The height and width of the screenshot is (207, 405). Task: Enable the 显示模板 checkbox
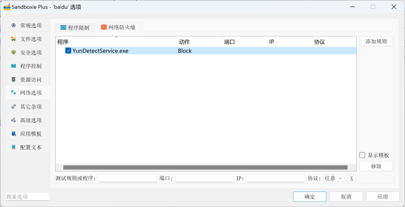tap(362, 155)
